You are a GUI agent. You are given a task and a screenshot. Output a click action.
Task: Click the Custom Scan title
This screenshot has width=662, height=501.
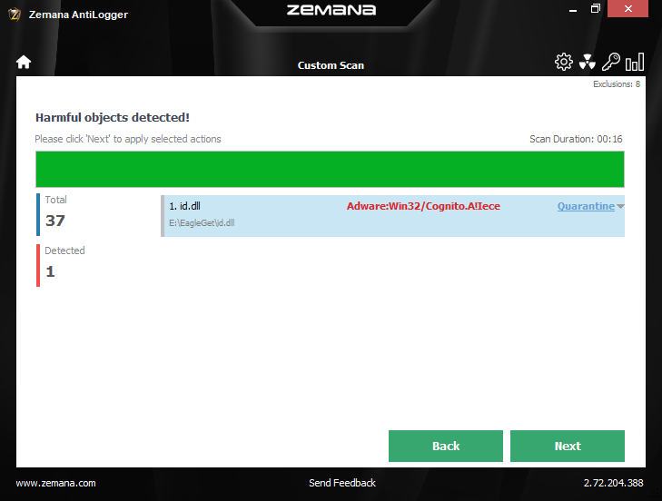pos(331,65)
